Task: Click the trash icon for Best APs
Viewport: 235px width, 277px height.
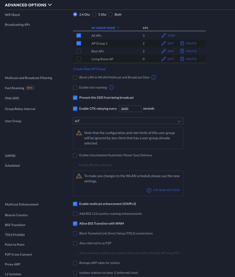Action: [x=182, y=51]
